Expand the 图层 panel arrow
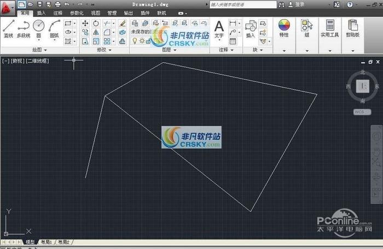 tap(175, 50)
